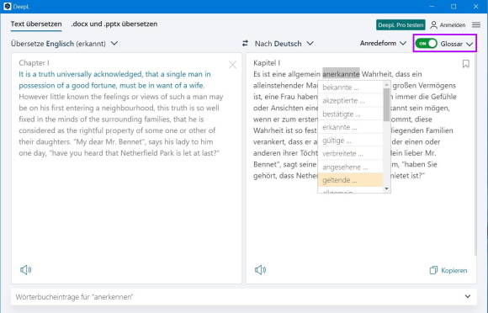Choose alternative "erkannte ..."
Image resolution: width=488 pixels, height=313 pixels.
pyautogui.click(x=350, y=127)
